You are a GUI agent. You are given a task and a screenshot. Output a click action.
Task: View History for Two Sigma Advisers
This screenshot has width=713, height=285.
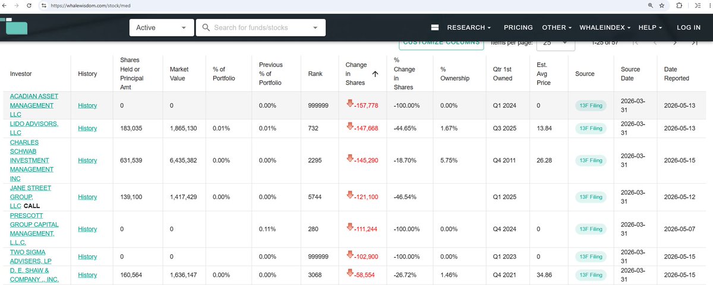click(x=87, y=257)
